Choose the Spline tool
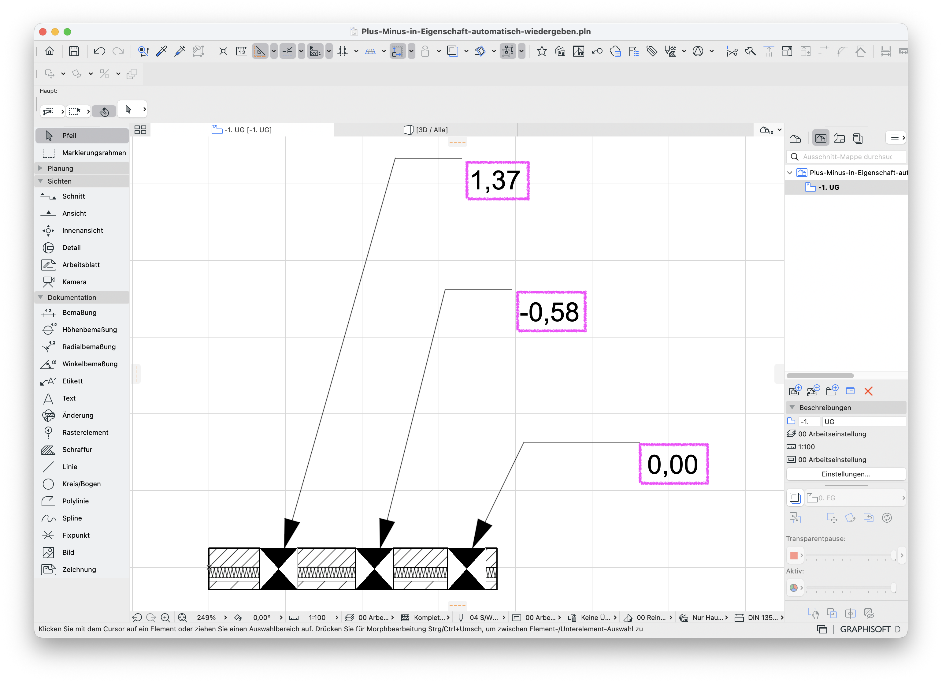 tap(82, 518)
